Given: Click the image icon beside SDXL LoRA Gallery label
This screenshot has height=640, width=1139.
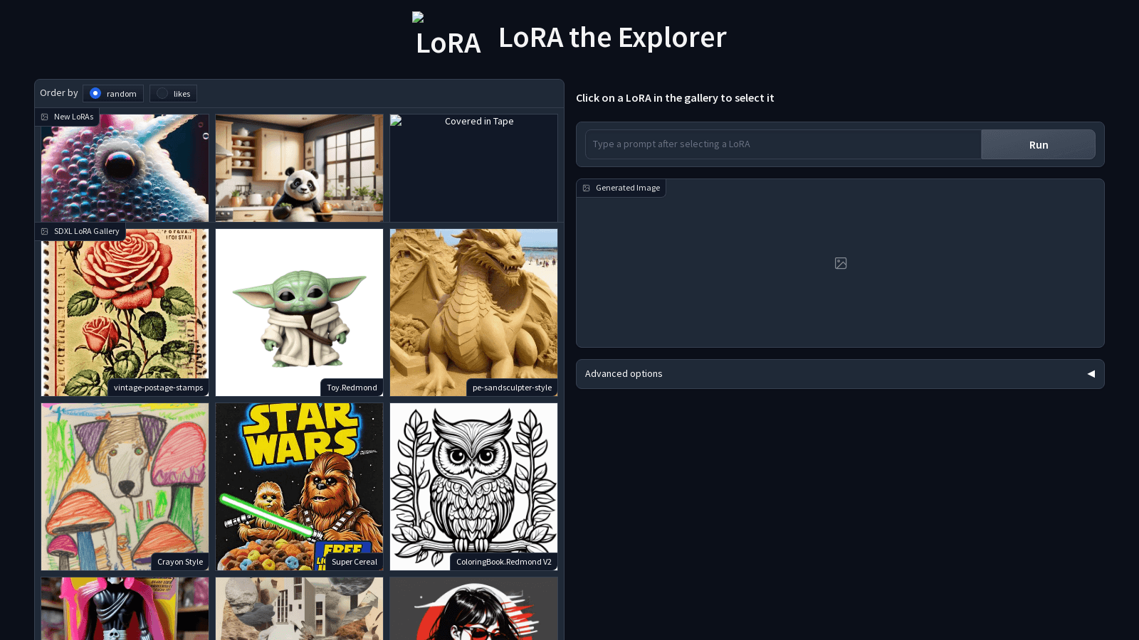Looking at the screenshot, I should [45, 231].
